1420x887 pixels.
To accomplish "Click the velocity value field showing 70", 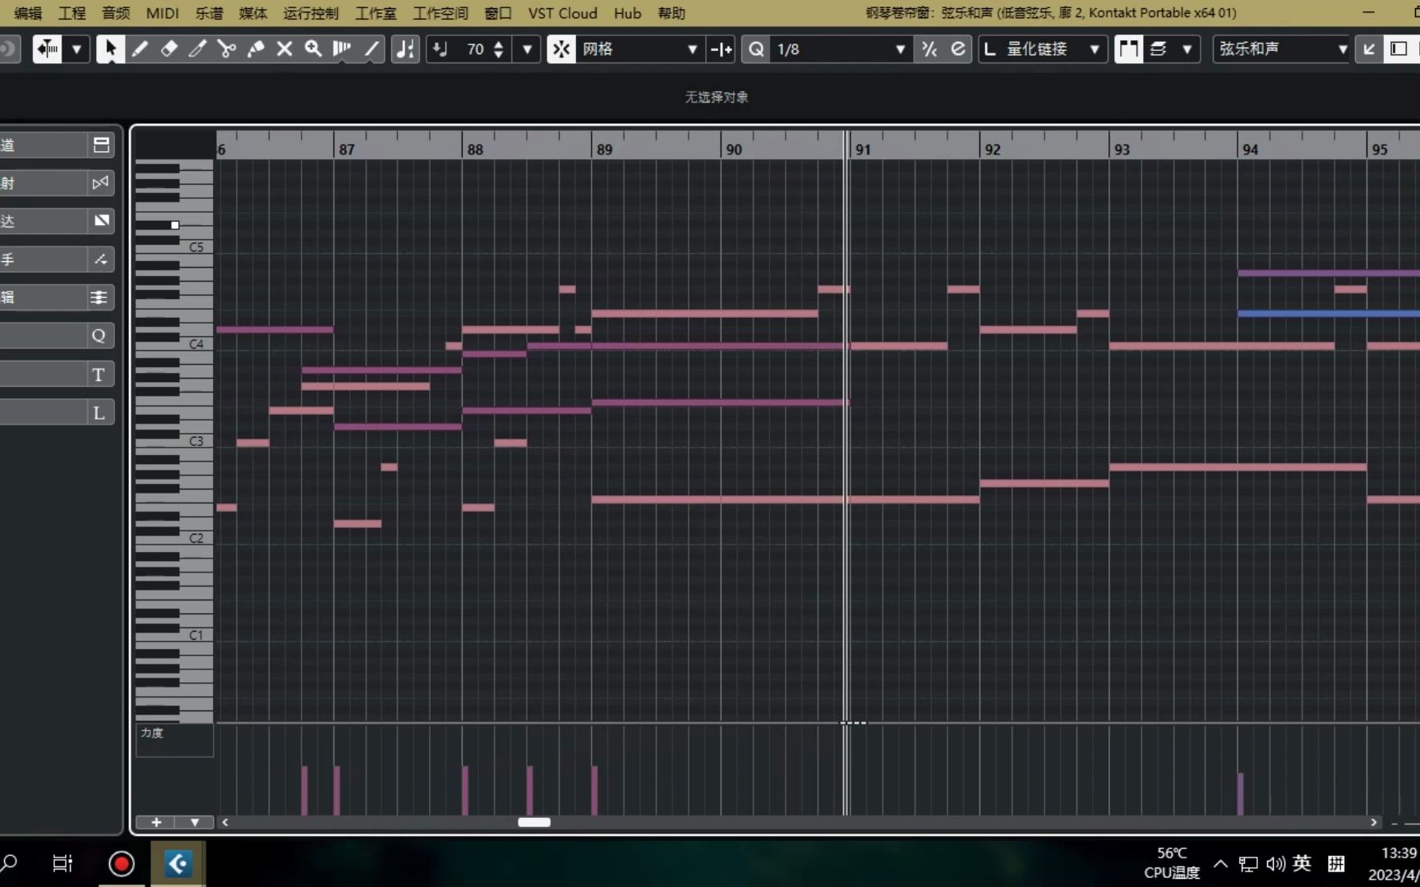I will click(x=475, y=49).
